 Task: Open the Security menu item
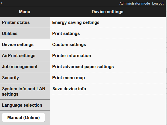tap(11, 78)
